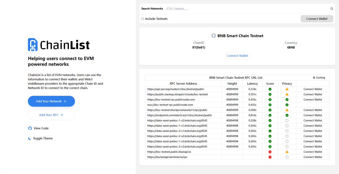Enable the Include Testnets checkbox
Screen dimensions: 339x174
143,19
